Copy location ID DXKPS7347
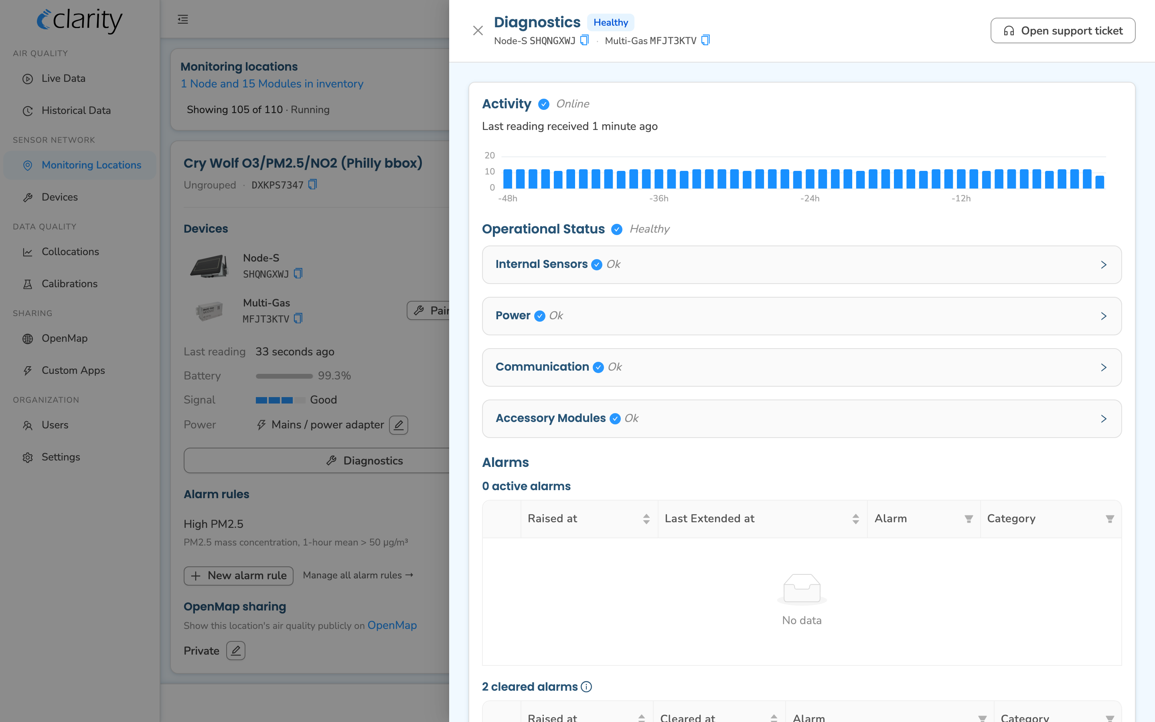1155x722 pixels. (313, 185)
